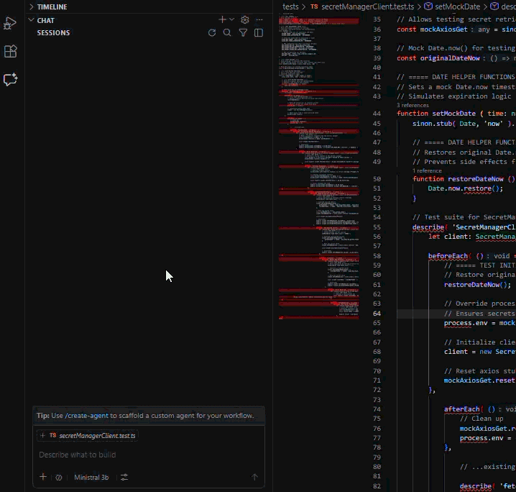Start a new chat with plus icon

click(222, 19)
